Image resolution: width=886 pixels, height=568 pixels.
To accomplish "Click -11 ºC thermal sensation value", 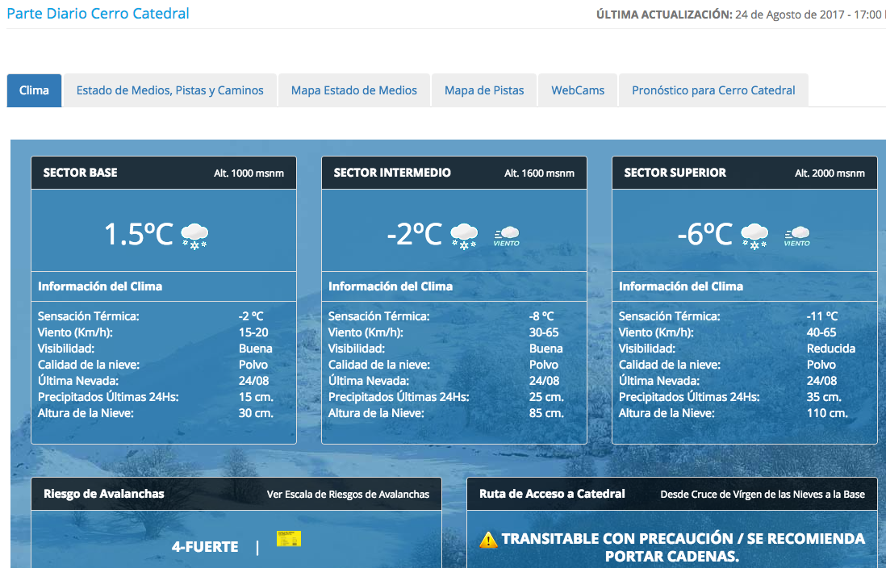I will click(x=822, y=316).
